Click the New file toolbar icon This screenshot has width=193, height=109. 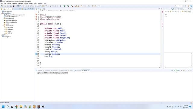(x=2, y=6)
